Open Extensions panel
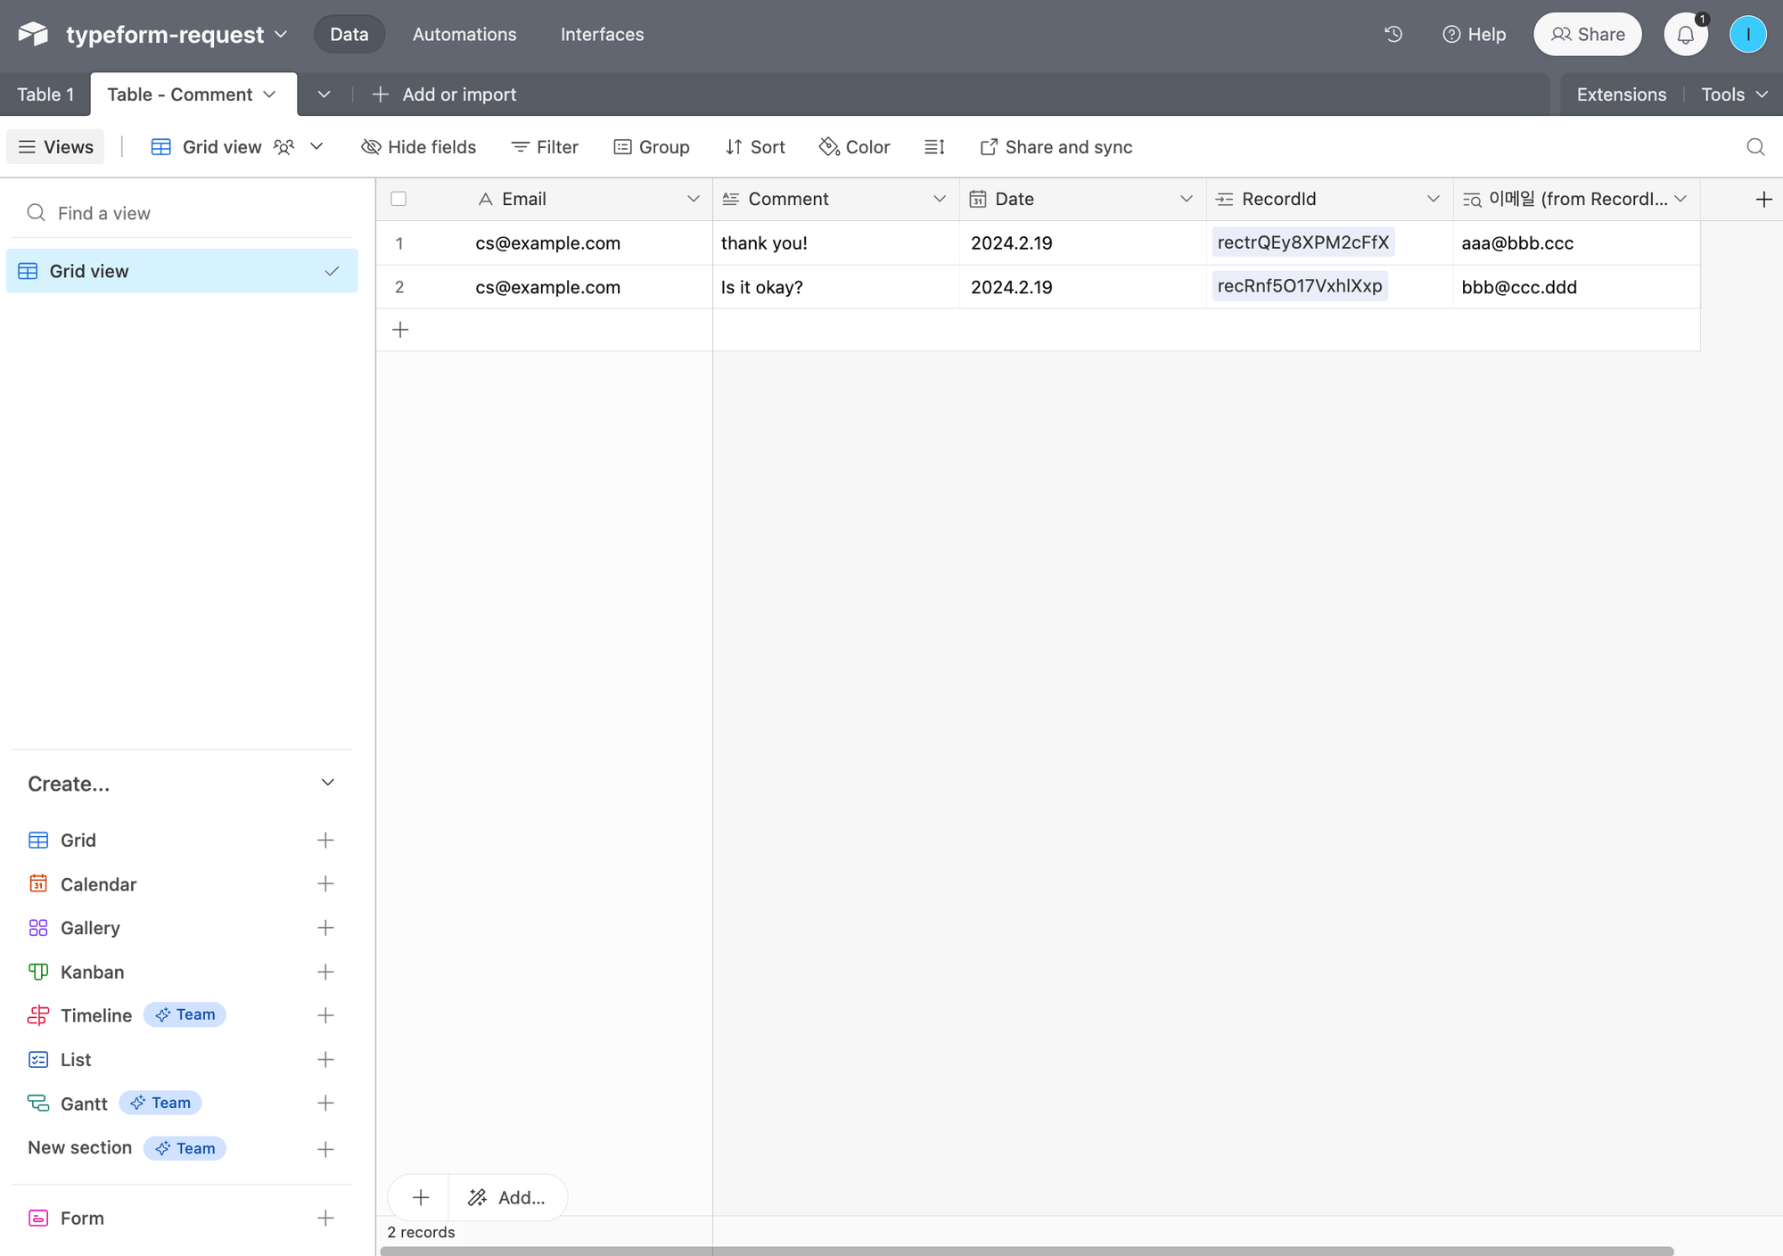The height and width of the screenshot is (1256, 1783). (1621, 94)
